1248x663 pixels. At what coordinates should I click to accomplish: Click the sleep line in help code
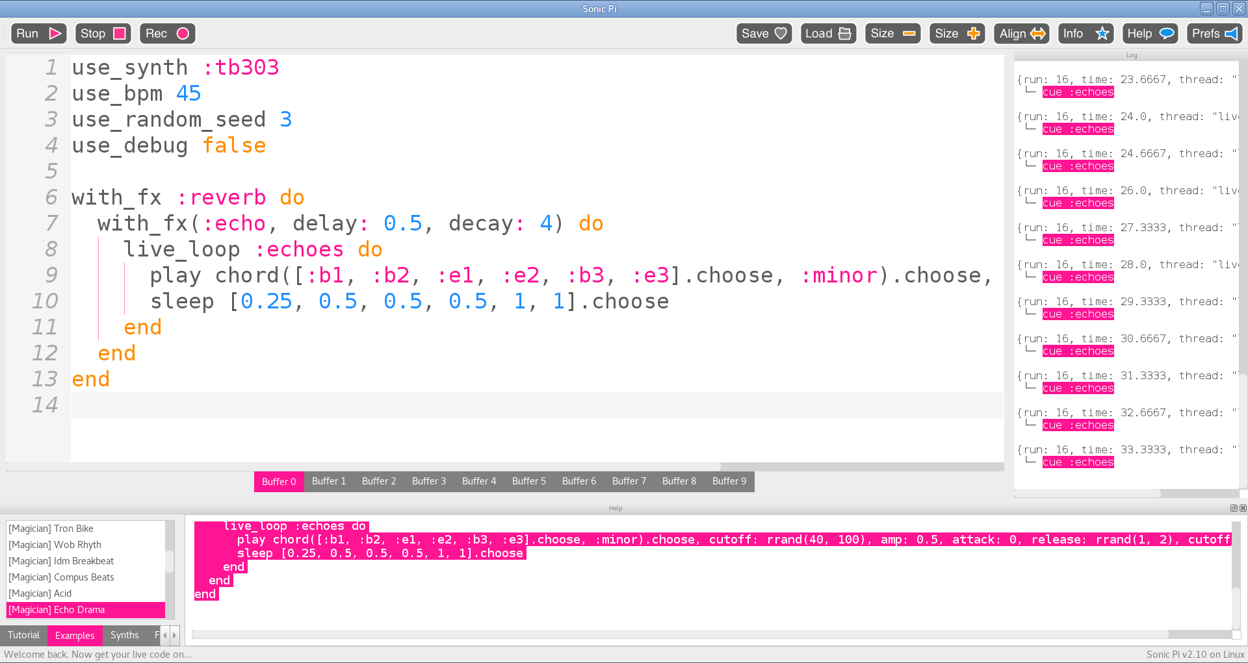[380, 553]
